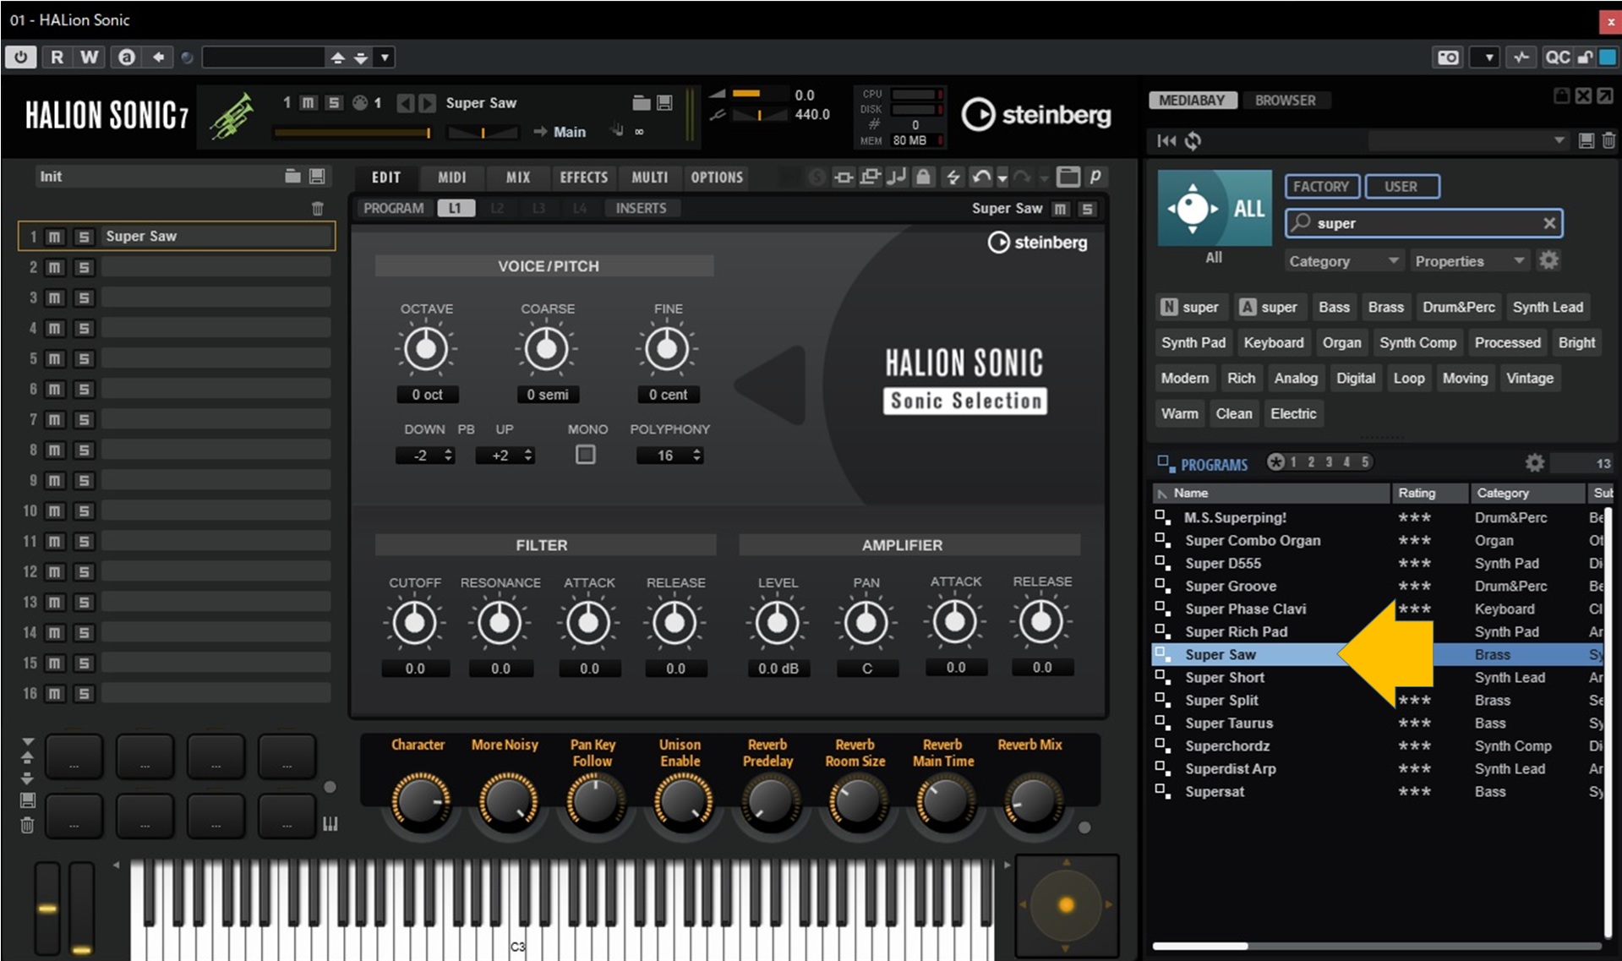Viewport: 1622px width, 961px height.
Task: Click the trash icon above slot list
Action: pyautogui.click(x=318, y=208)
